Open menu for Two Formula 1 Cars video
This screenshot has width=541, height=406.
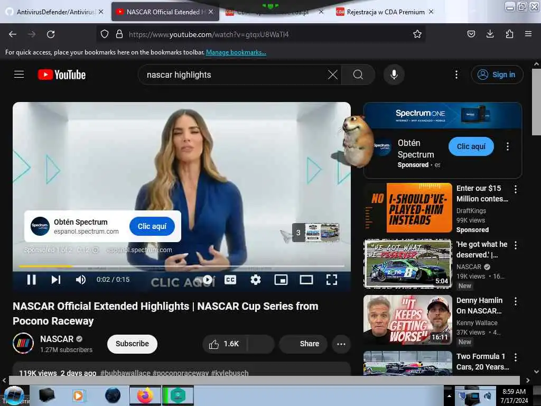coord(516,357)
